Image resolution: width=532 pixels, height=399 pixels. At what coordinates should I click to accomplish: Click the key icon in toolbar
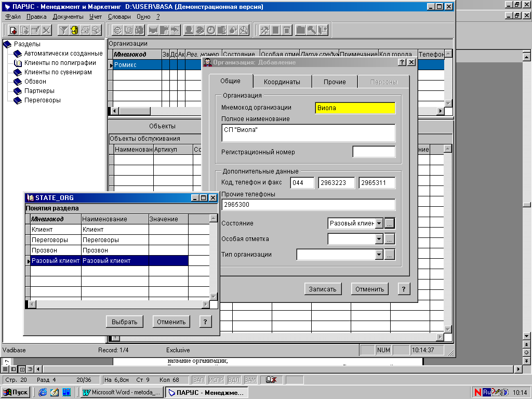click(x=312, y=31)
